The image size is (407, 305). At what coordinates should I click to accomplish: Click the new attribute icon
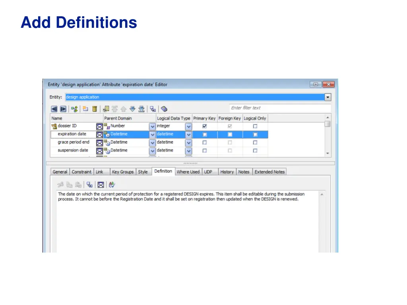(x=85, y=109)
